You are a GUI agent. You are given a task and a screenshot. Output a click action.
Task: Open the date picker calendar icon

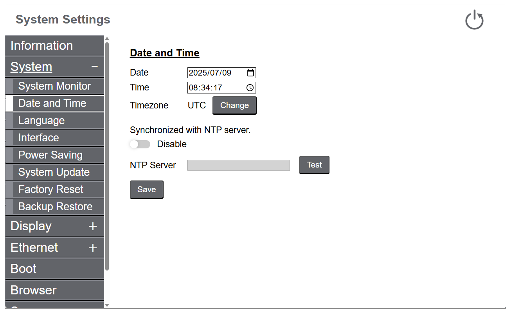pos(250,73)
